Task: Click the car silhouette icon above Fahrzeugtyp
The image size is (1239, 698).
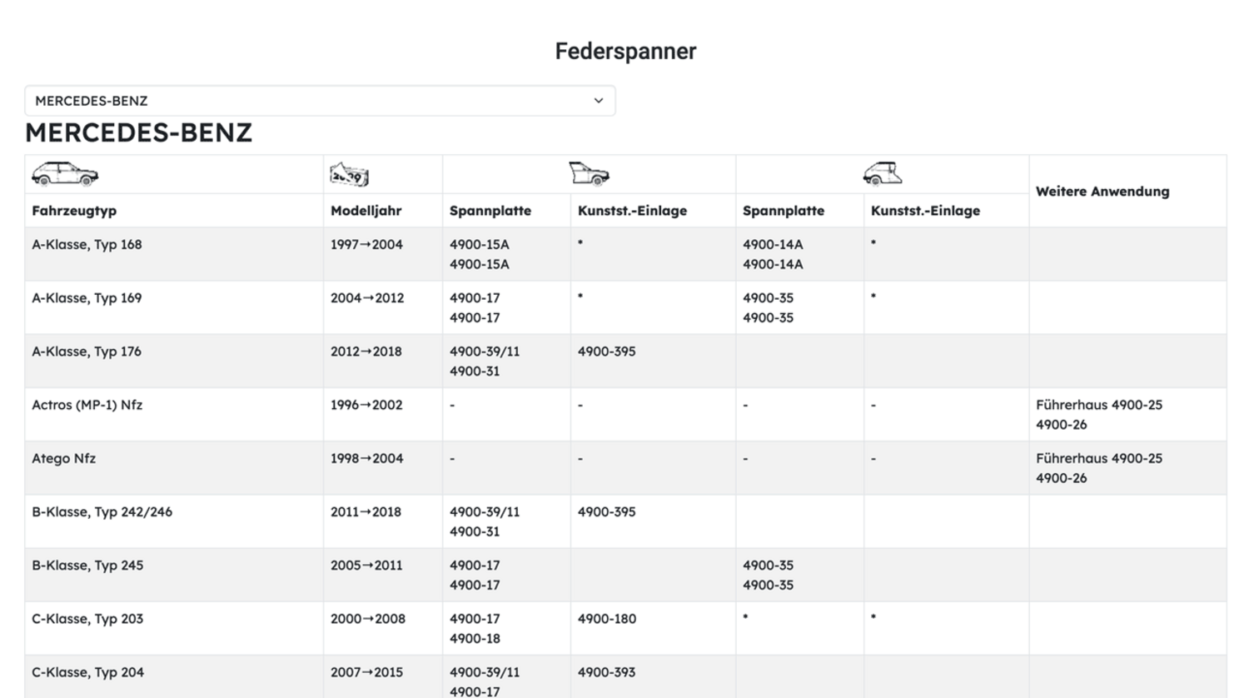Action: (x=65, y=174)
